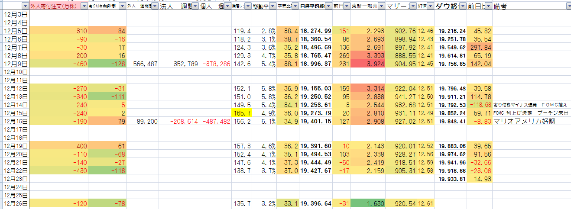The image size is (571, 209).
Task: Select the red cell showing 3,924
Action: coord(368,64)
